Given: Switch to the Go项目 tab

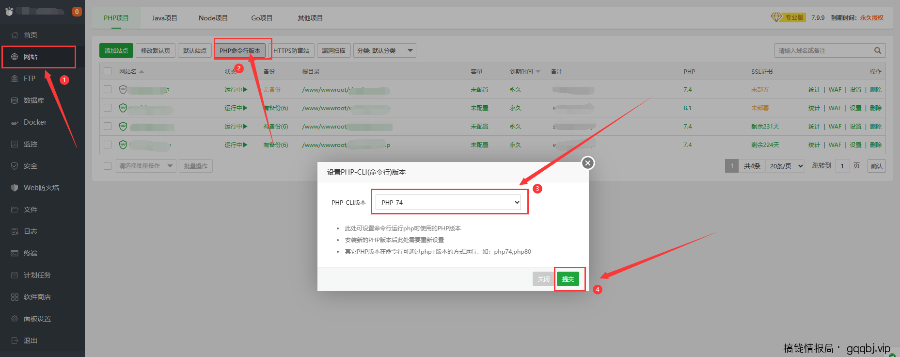Looking at the screenshot, I should [262, 18].
